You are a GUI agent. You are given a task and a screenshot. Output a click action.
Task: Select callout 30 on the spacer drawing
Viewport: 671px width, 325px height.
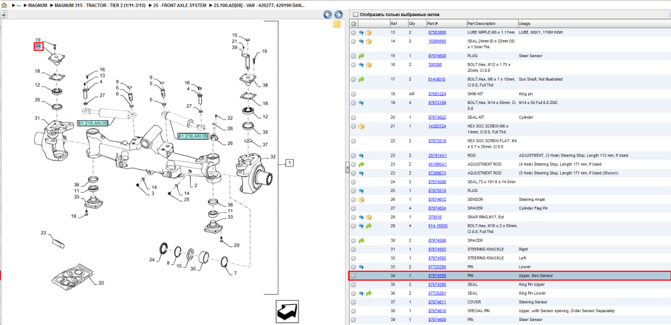(x=193, y=269)
